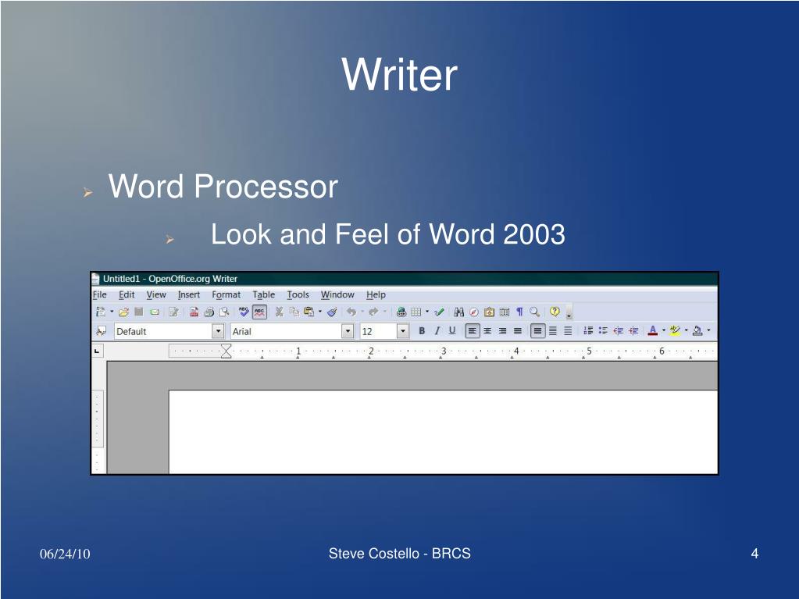Open the File menu
799x599 pixels.
point(100,294)
